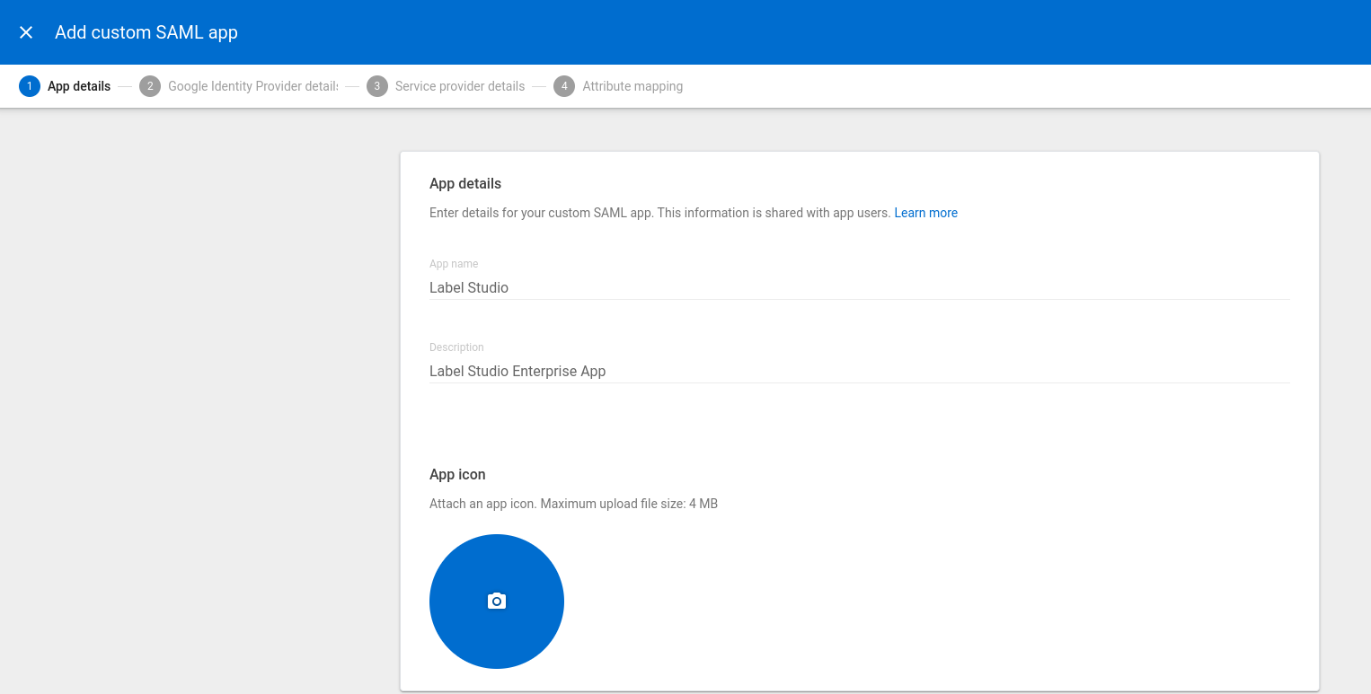Click the 'Add custom SAML app' title
The height and width of the screenshot is (694, 1371).
pos(146,32)
